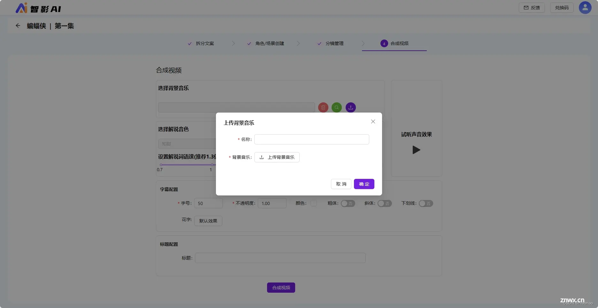Click the speech speed slider mark at 1
The height and width of the screenshot is (308, 598).
pos(212,165)
